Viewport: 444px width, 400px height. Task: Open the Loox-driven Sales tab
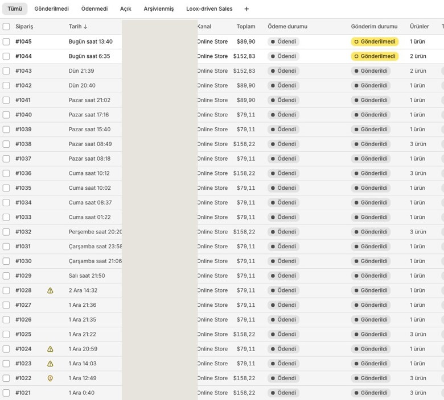pos(209,9)
